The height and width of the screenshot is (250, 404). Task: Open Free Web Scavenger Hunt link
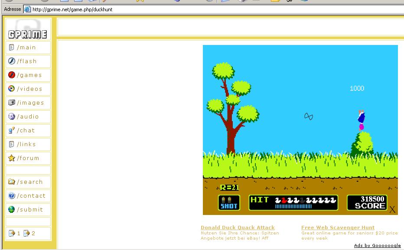pos(338,228)
